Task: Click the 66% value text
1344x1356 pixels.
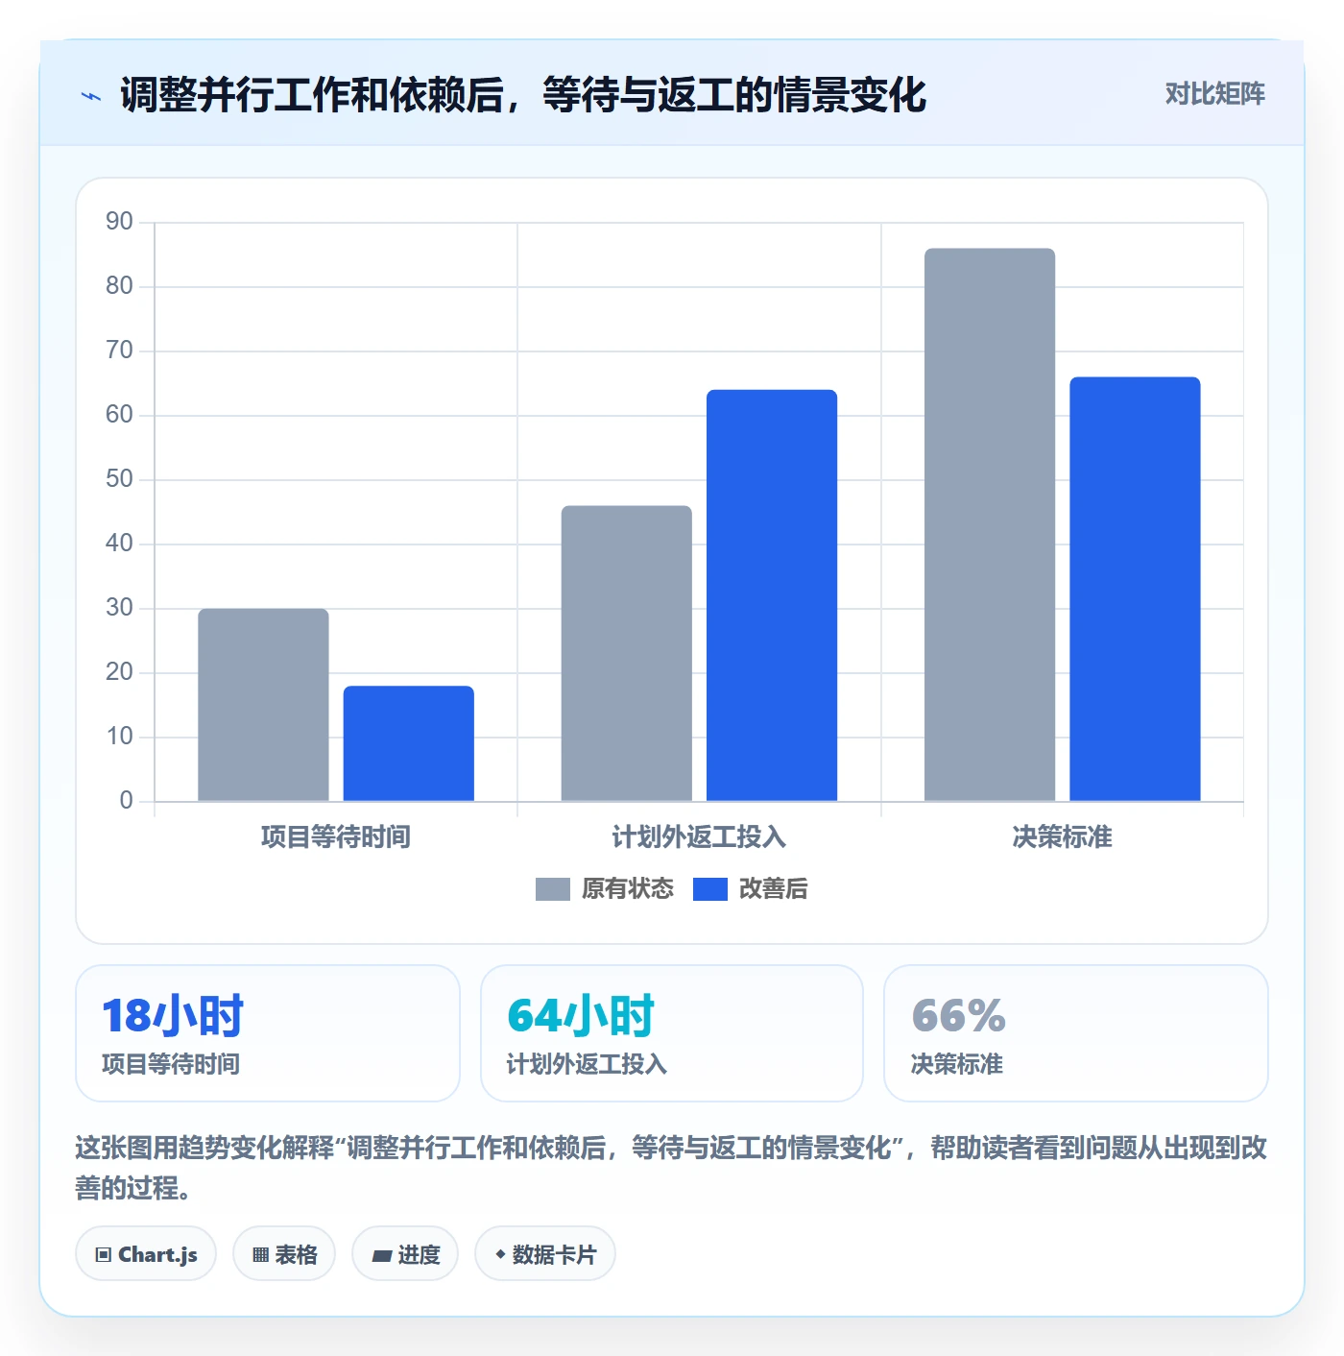Action: [x=958, y=1016]
